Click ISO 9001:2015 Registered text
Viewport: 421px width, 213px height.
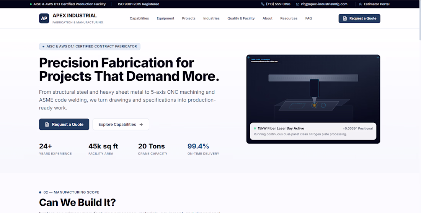pos(139,4)
